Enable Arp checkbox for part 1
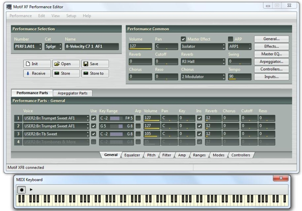302x211 pixels. [138, 118]
